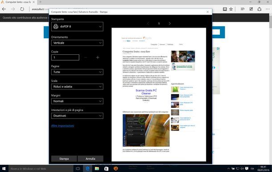Click the browser forward arrow

[x=13, y=9]
